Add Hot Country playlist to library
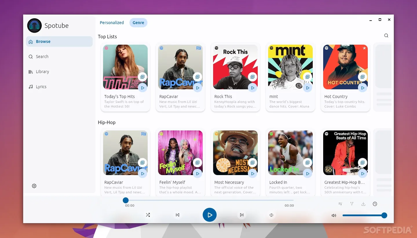The width and height of the screenshot is (417, 238). pyautogui.click(x=362, y=77)
